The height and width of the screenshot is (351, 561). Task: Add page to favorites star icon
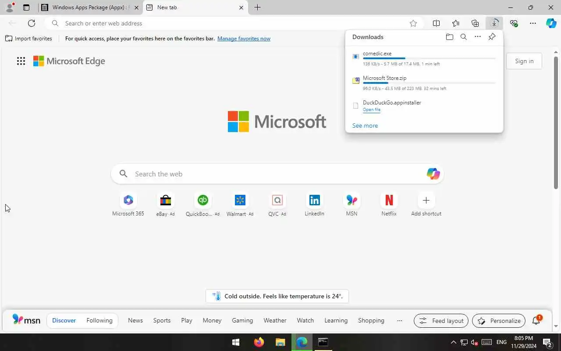tap(413, 23)
